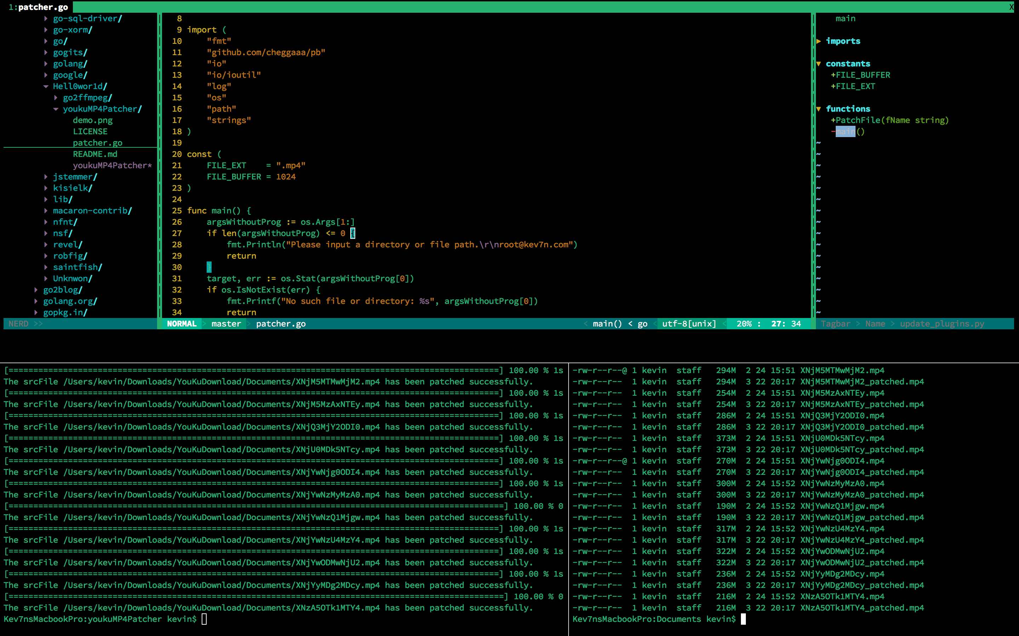The image size is (1019, 636).
Task: Expand the go-sql-driver folder arrow
Action: point(46,18)
